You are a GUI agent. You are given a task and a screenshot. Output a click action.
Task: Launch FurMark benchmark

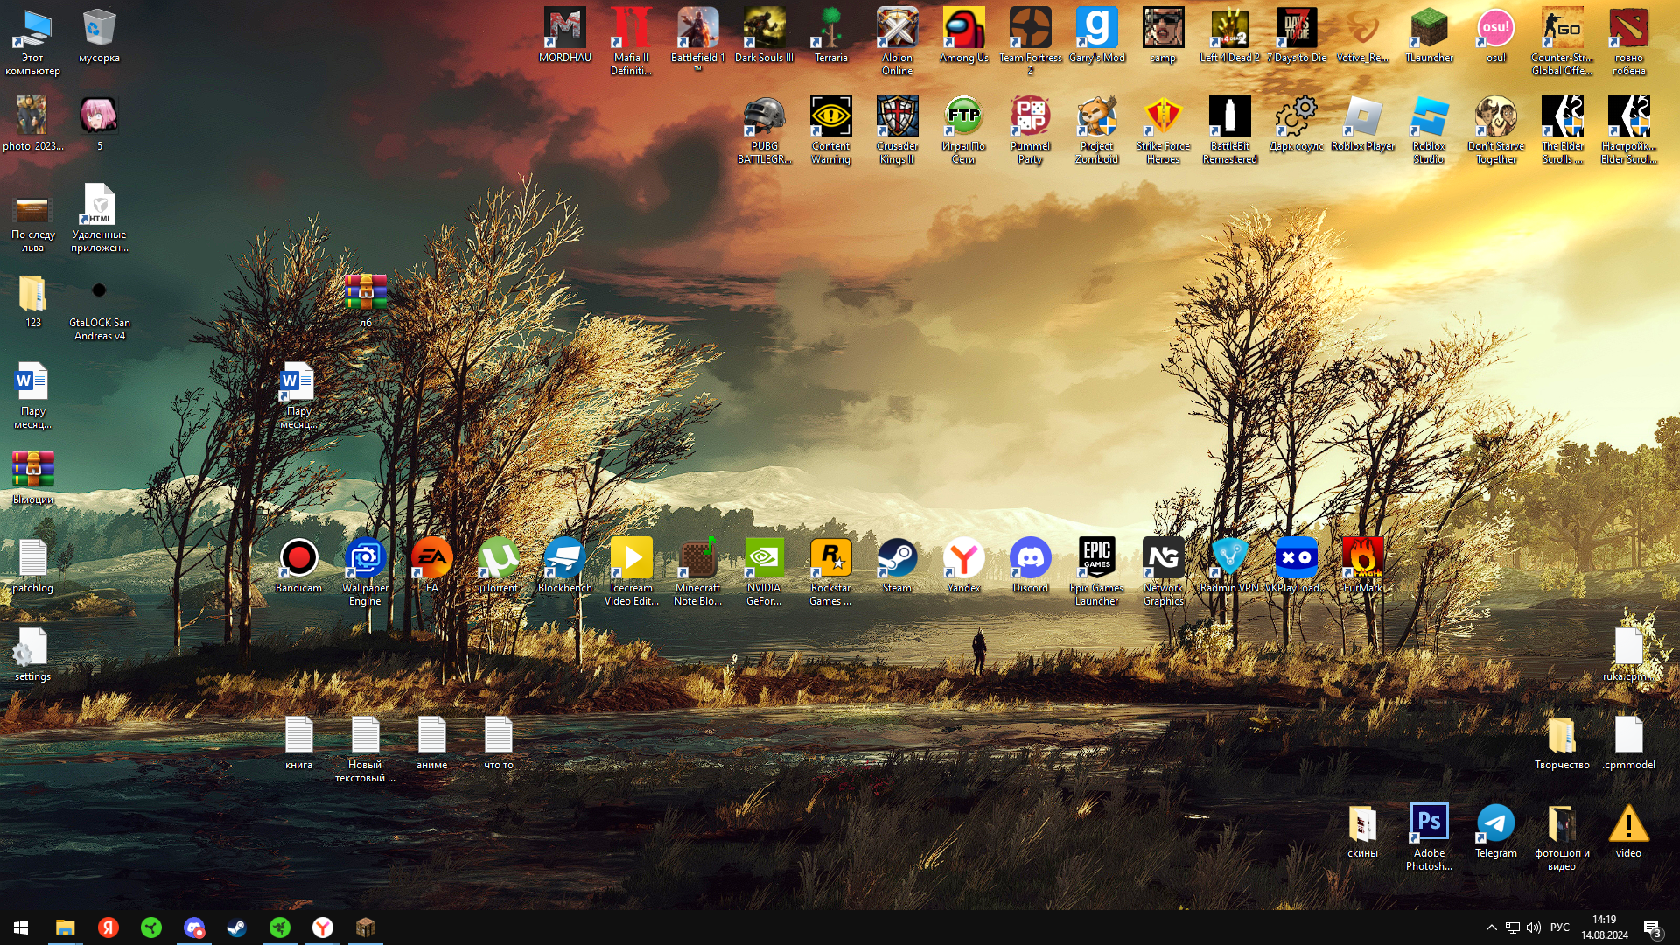(x=1362, y=566)
